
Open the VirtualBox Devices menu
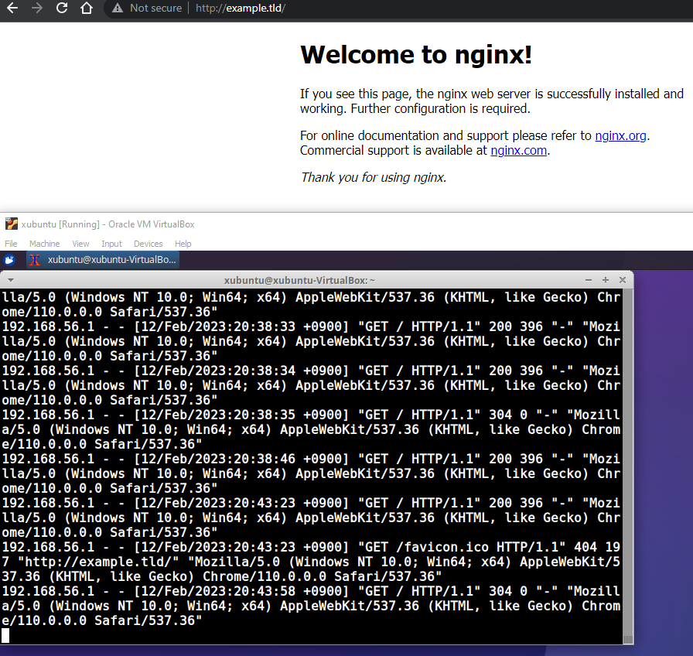(x=148, y=244)
